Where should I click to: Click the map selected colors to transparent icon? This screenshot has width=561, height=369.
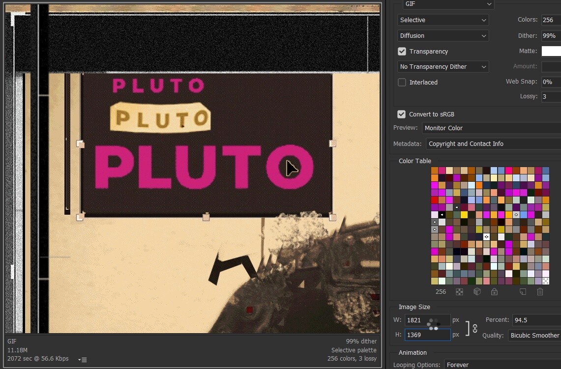pyautogui.click(x=459, y=292)
